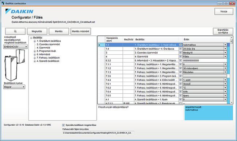Expand the 1. Óra/dátum beállítása node
The image size is (237, 141).
coord(35,41)
